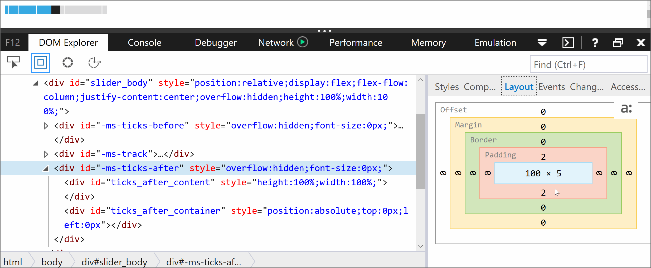The width and height of the screenshot is (651, 268).
Task: Toggle element highlighting mode
Action: [x=40, y=63]
